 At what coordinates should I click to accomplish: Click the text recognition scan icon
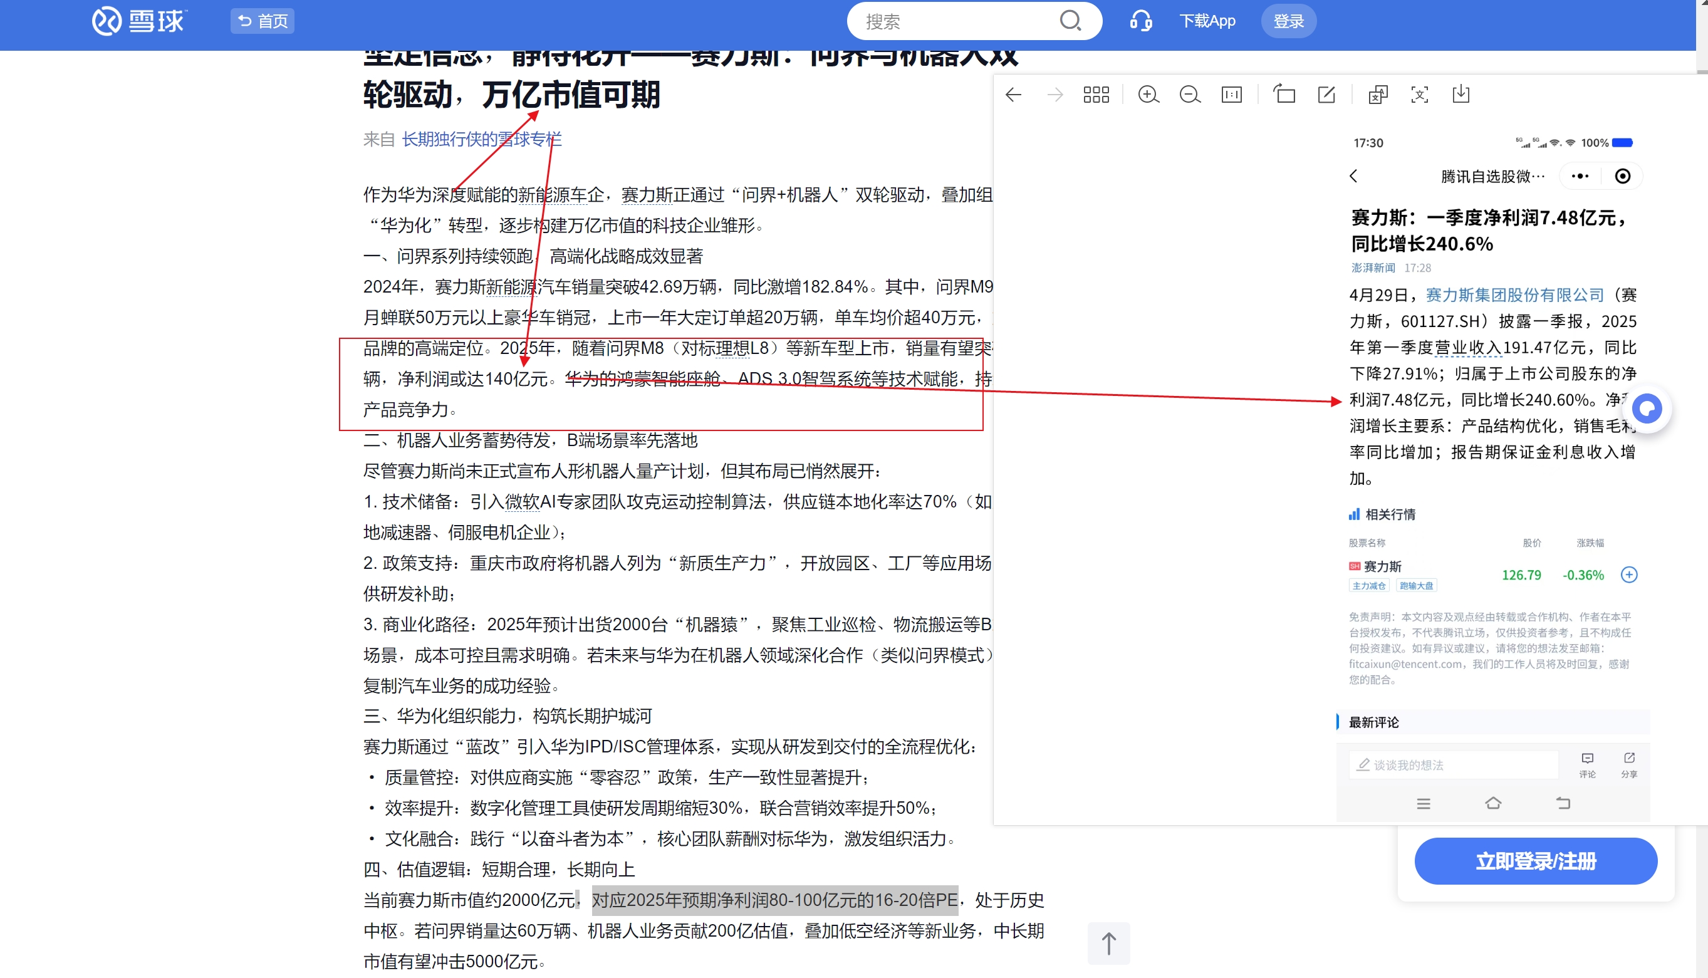click(1420, 95)
